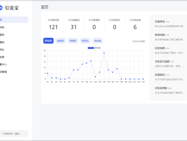The image size is (187, 141).
Task: Click the 退出 logout link
Action: coord(17,134)
